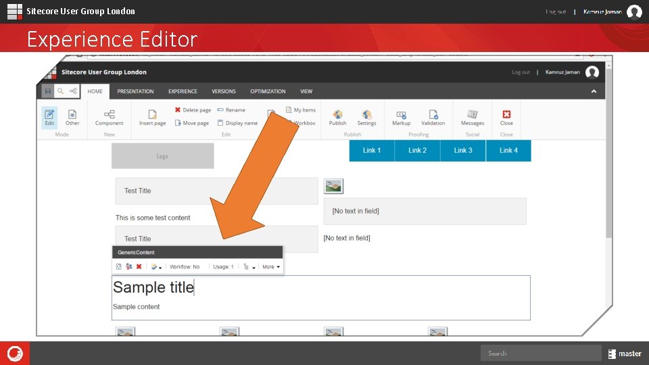Image resolution: width=649 pixels, height=365 pixels.
Task: Click the GenericContent toolbar header
Action: [197, 252]
